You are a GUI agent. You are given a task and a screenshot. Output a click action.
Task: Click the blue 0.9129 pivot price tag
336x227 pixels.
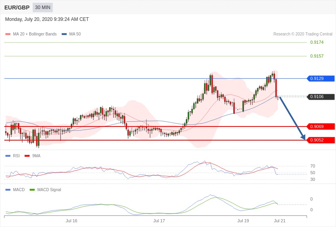(321, 78)
